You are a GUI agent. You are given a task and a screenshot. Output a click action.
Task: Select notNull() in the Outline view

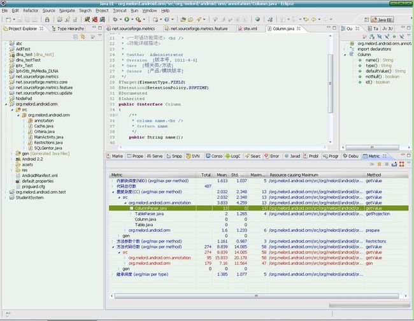tap(373, 77)
